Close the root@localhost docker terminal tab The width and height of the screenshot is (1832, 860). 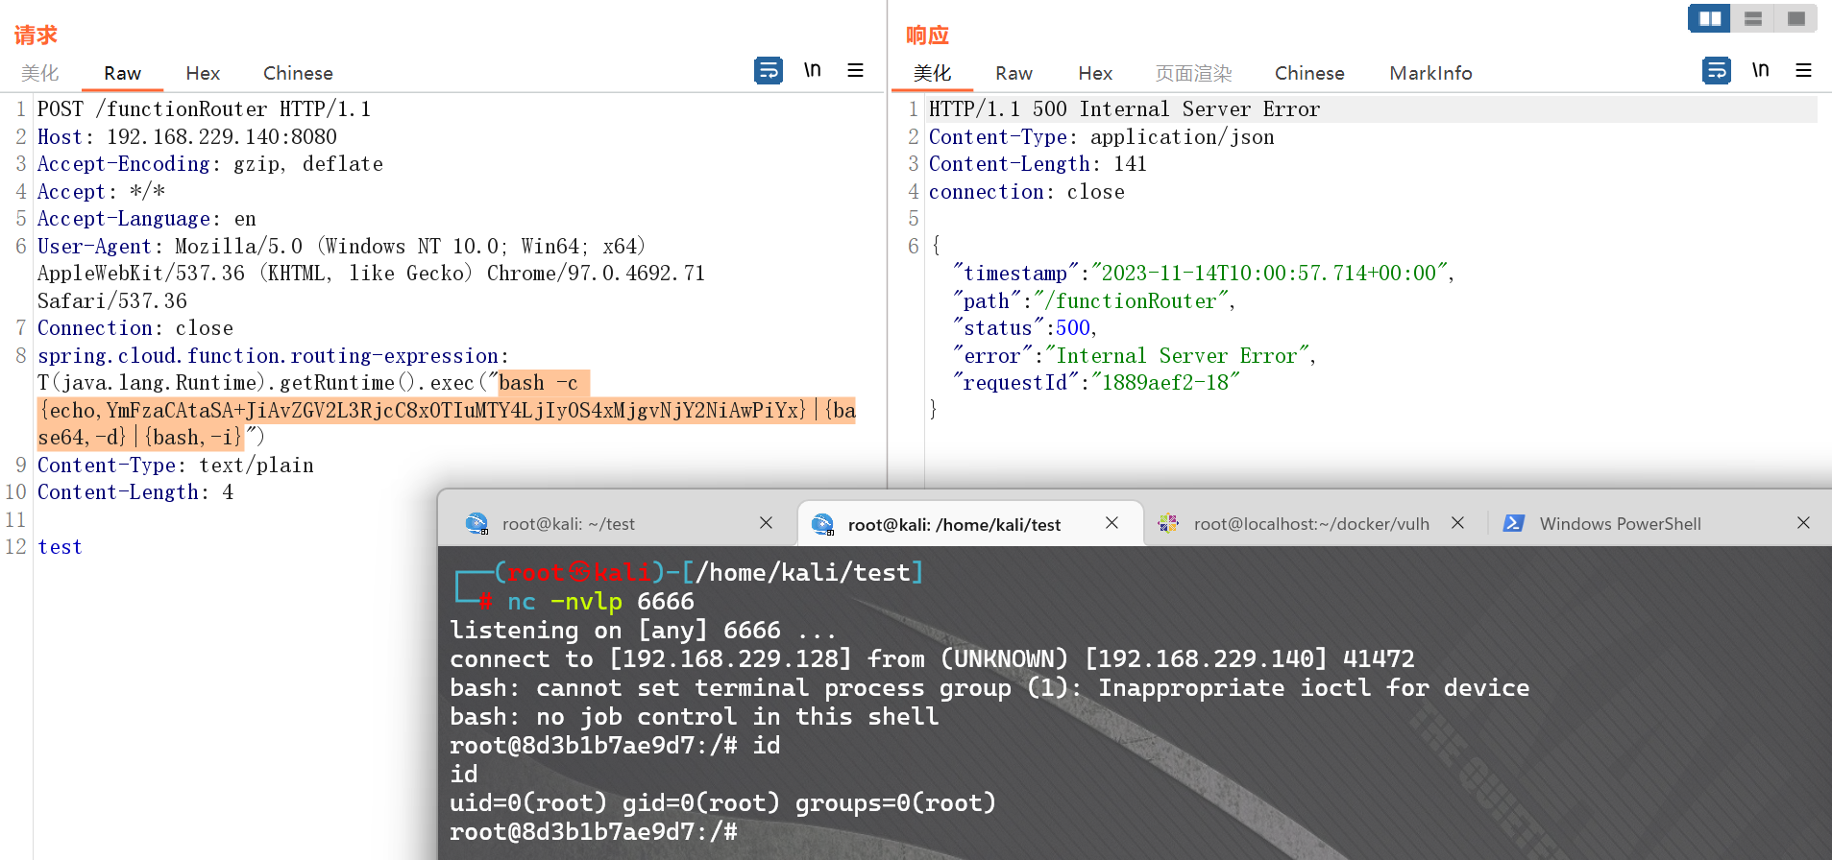(1457, 523)
